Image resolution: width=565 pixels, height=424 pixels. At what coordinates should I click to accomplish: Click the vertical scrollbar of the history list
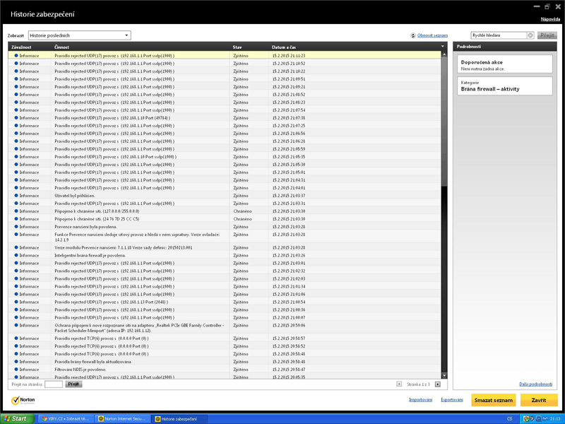[444, 212]
